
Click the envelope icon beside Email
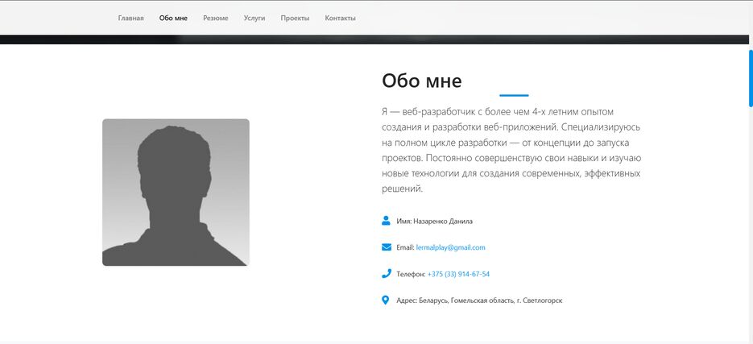387,247
